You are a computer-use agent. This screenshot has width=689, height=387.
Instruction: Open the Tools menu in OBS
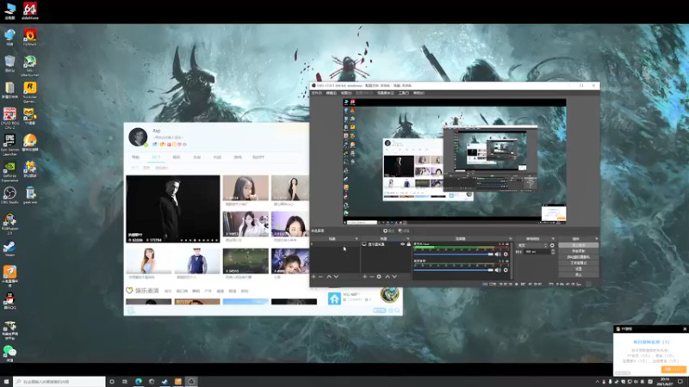(x=403, y=93)
